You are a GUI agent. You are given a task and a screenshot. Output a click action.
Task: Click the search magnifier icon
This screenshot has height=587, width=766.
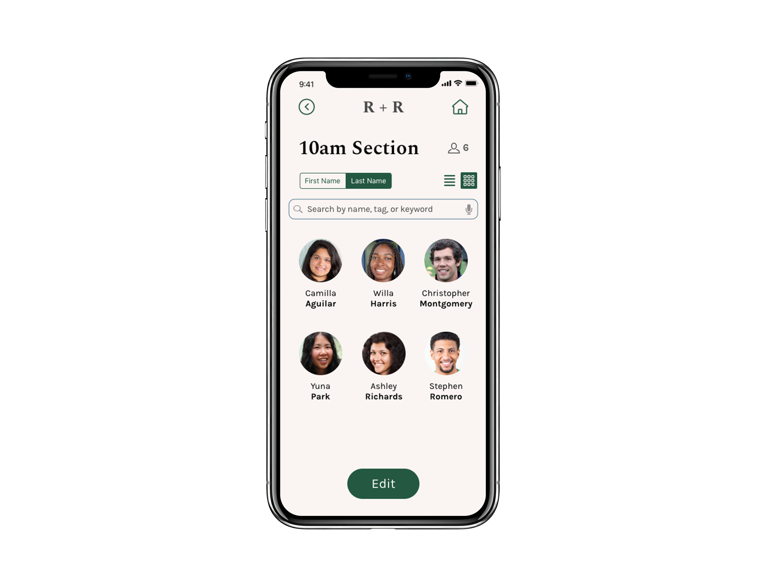pyautogui.click(x=298, y=209)
